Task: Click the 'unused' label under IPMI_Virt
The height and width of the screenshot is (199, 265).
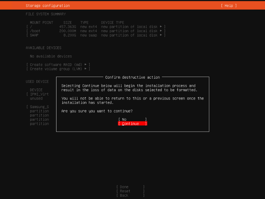Action: 36,99
